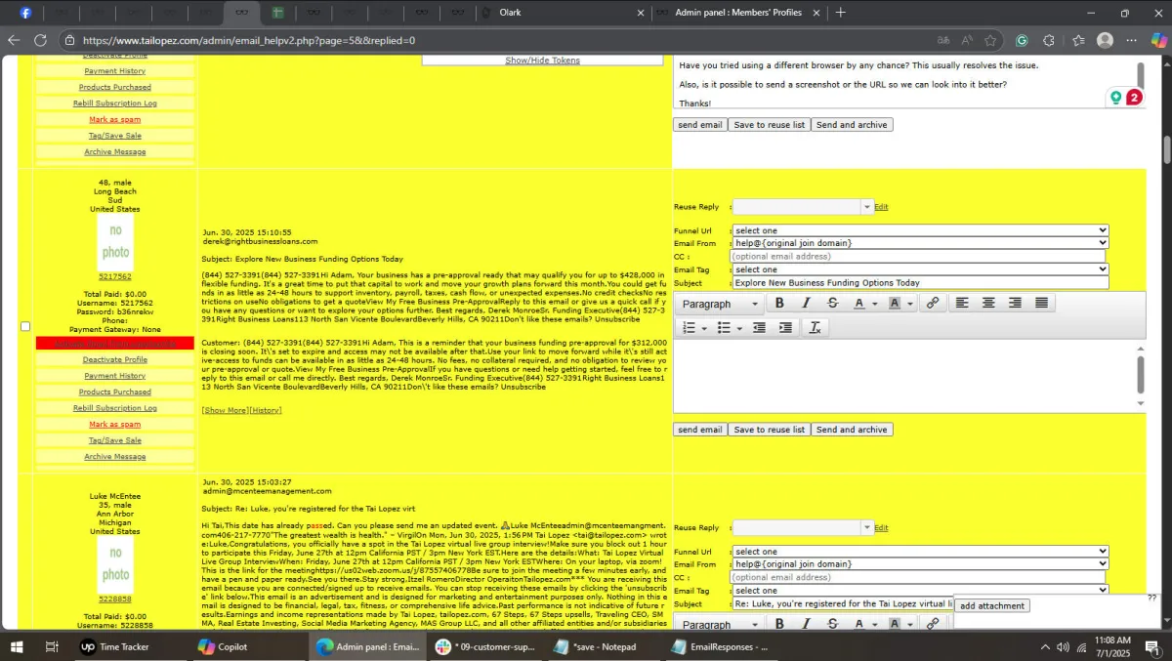
Task: Open a new browser tab
Action: (x=841, y=13)
